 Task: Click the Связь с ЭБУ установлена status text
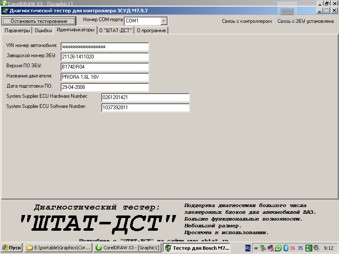pyautogui.click(x=306, y=21)
